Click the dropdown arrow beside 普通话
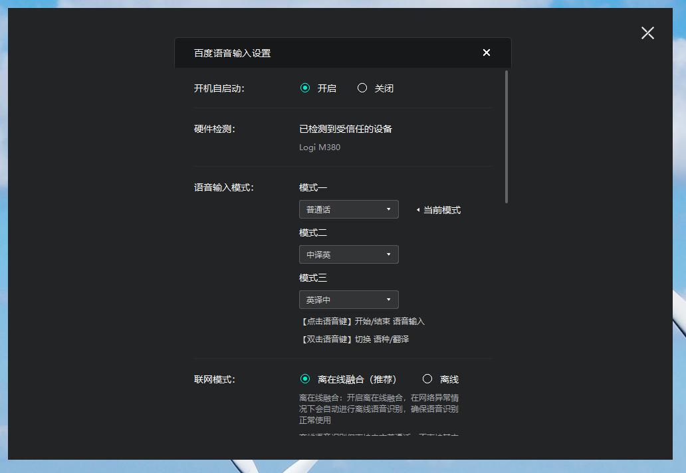686x473 pixels. (x=390, y=209)
